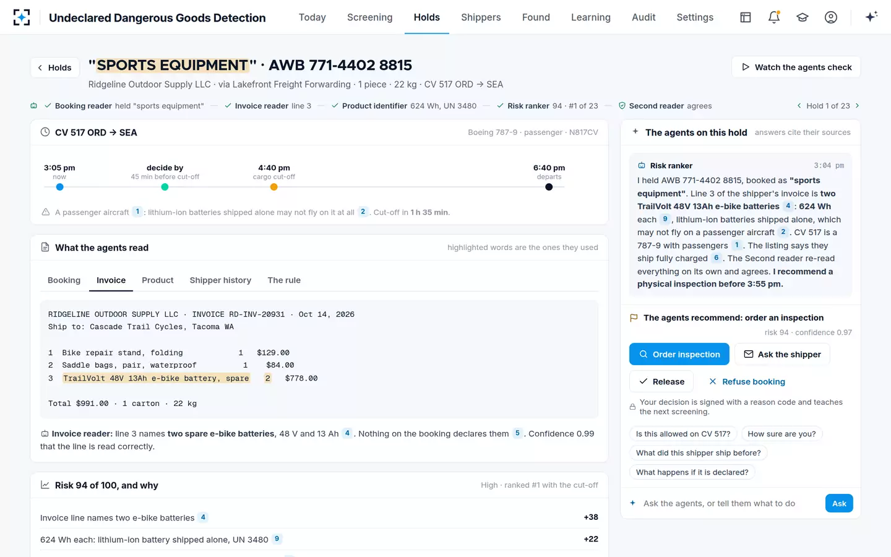Click the Second reader shield icon

(x=622, y=106)
